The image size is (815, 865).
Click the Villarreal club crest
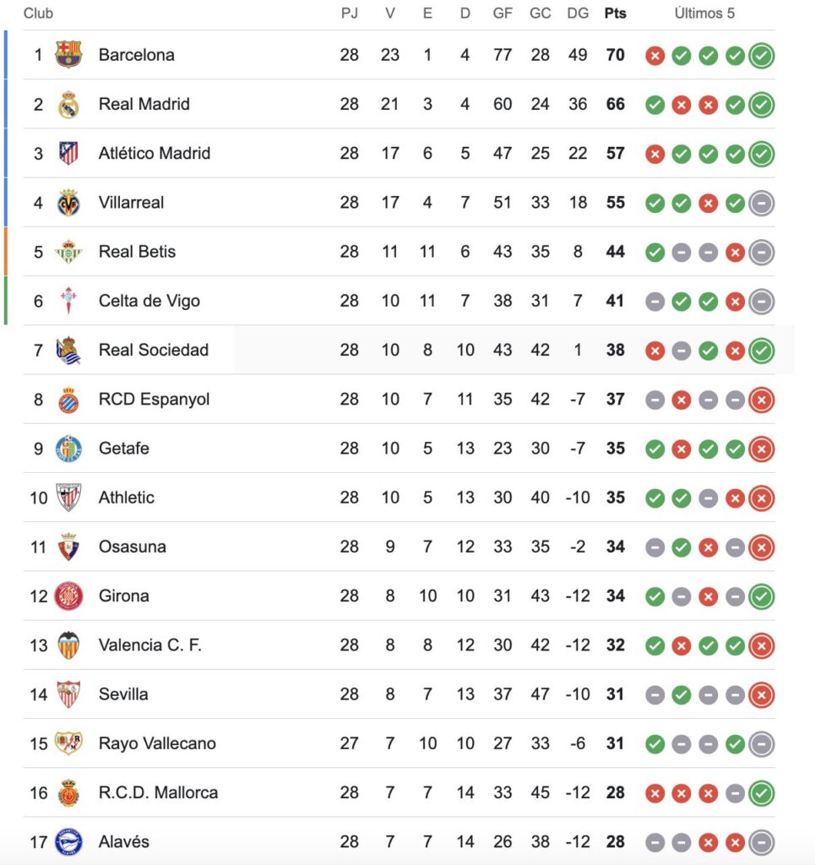(68, 203)
